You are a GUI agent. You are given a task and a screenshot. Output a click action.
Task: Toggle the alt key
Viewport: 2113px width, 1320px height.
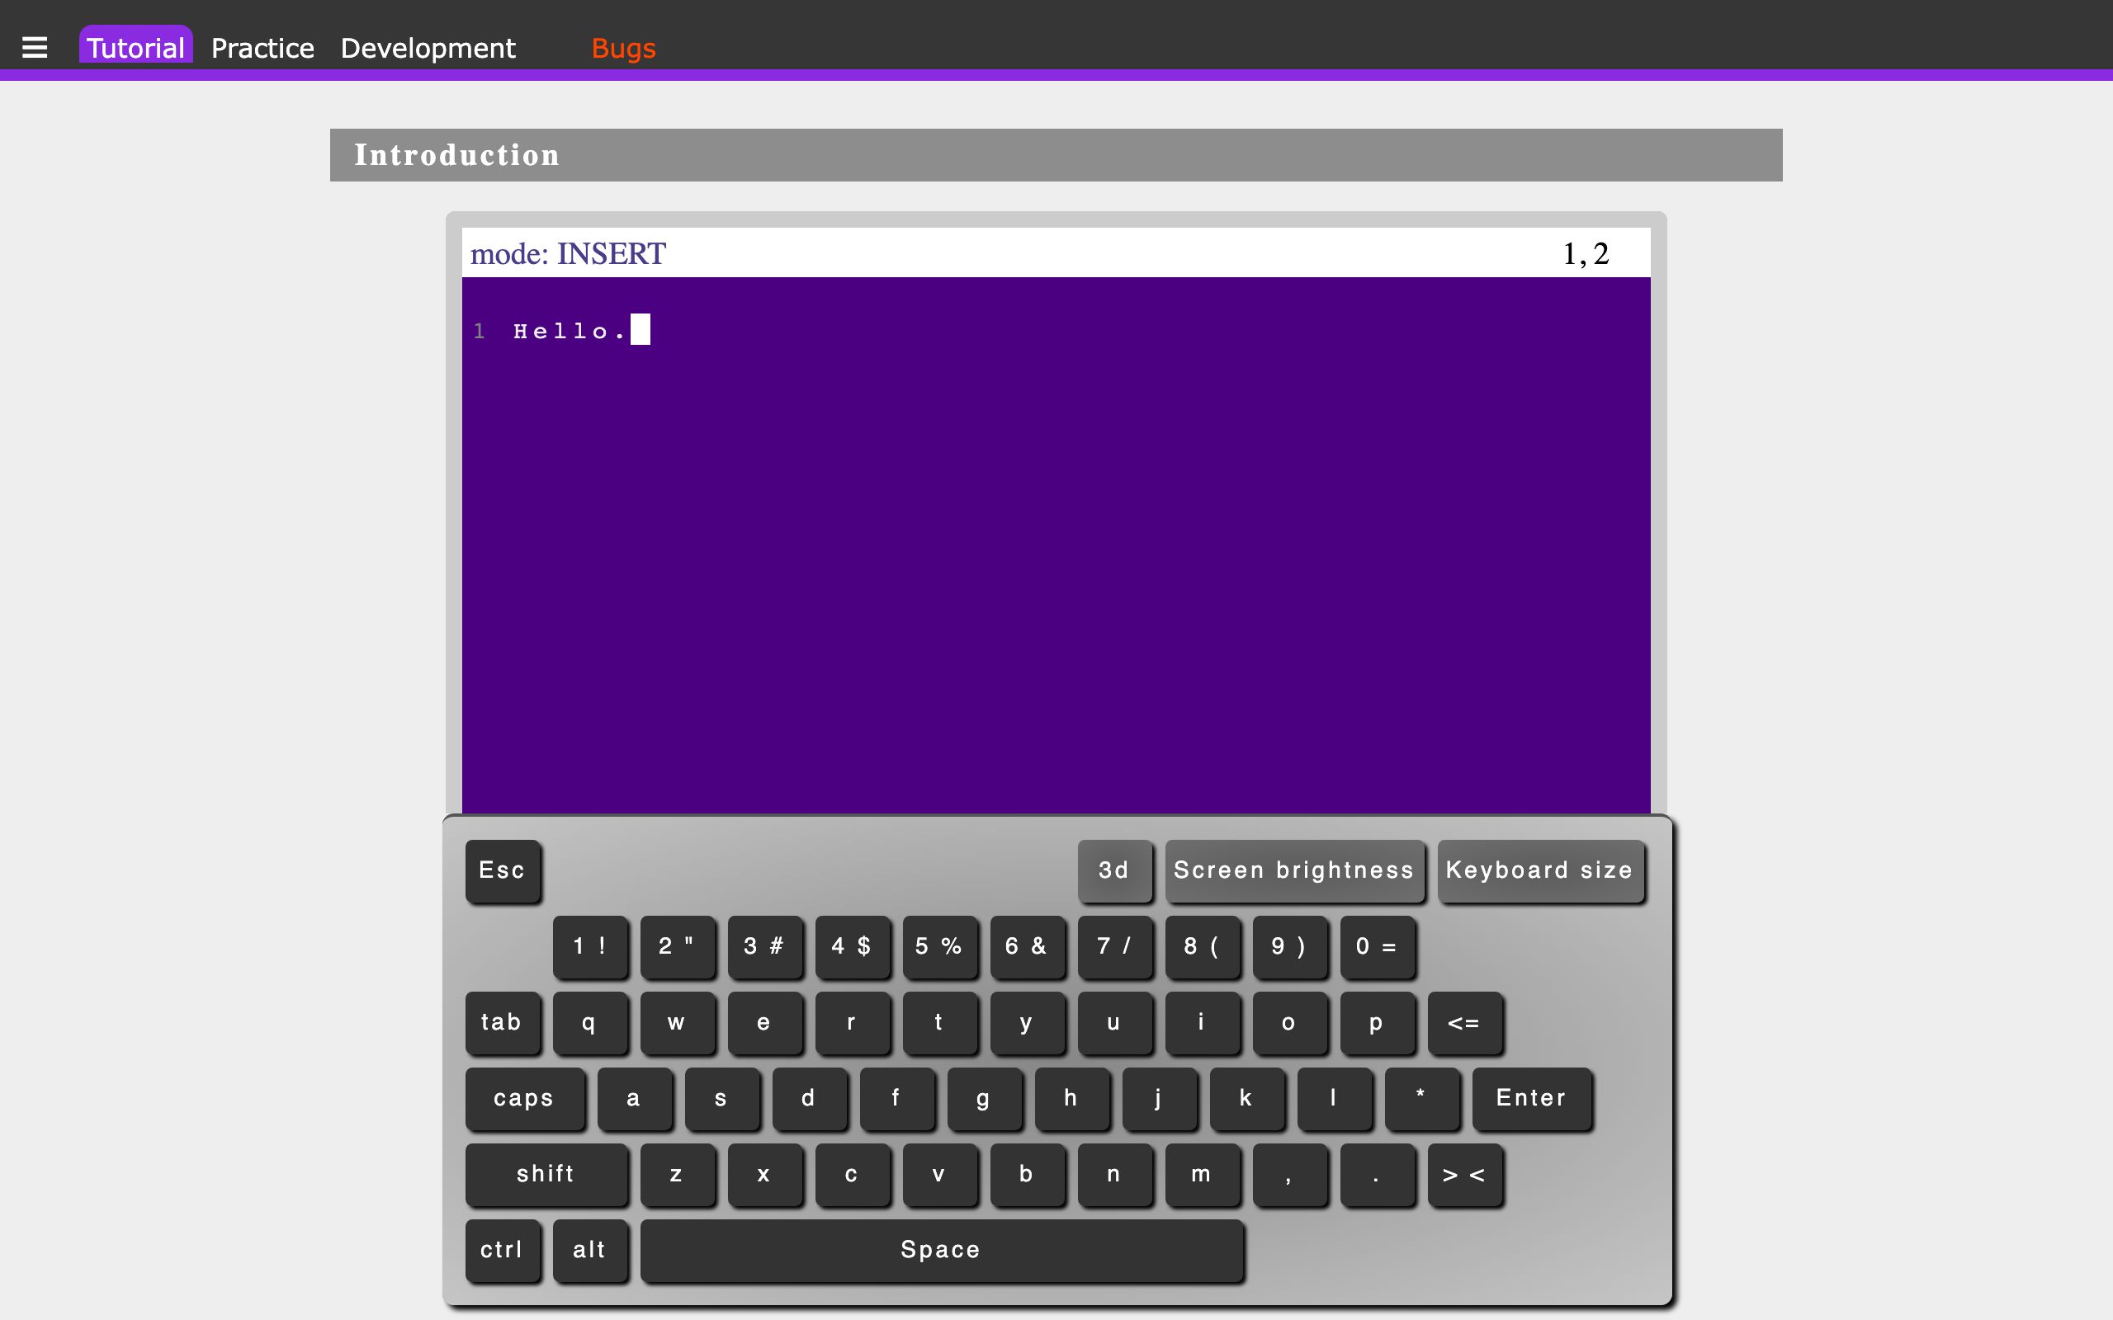tap(590, 1250)
